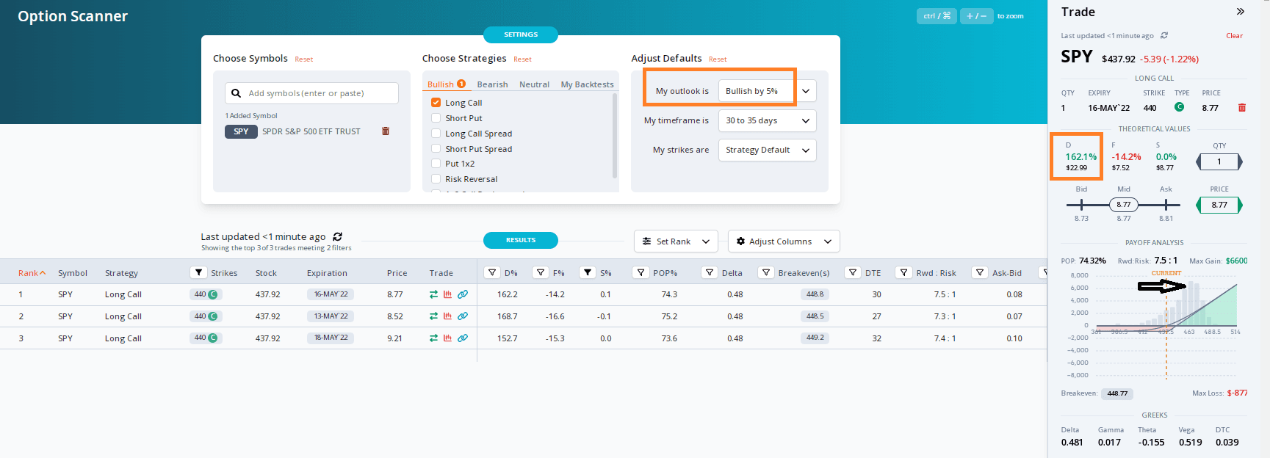
Task: Open the My strikes are dropdown
Action: (767, 150)
